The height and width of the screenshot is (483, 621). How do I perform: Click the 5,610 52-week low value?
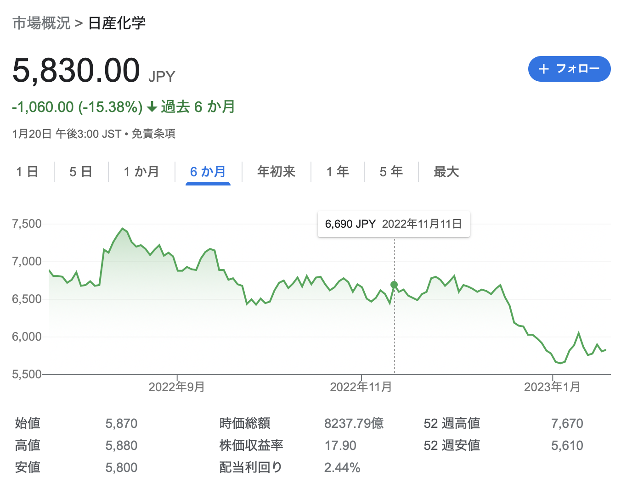tap(567, 445)
